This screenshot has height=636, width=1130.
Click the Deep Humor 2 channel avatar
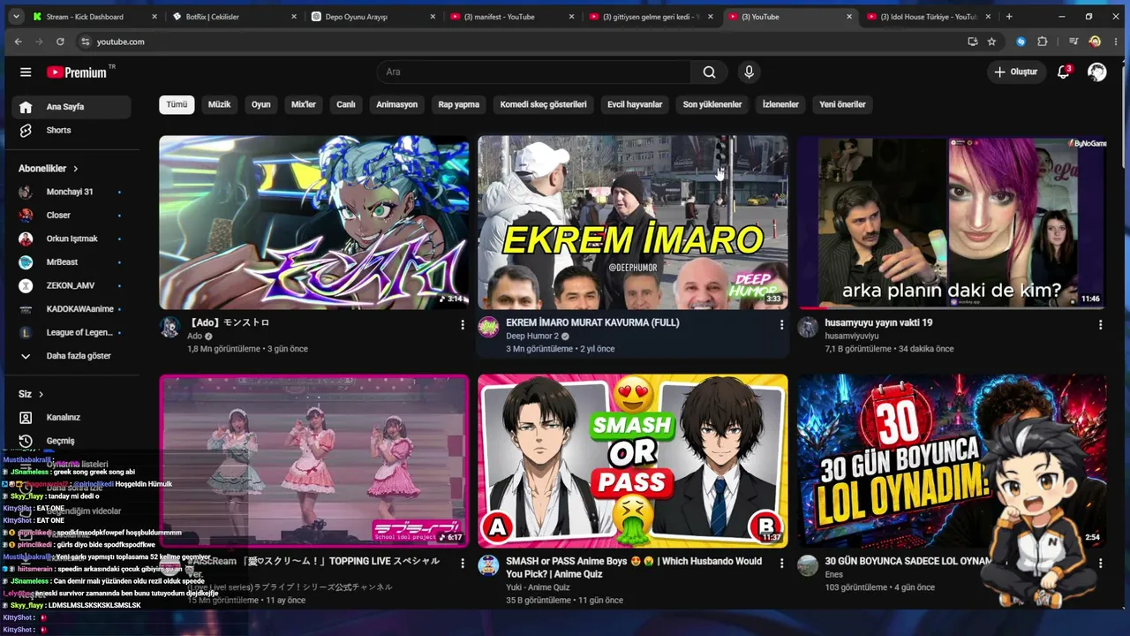click(488, 328)
